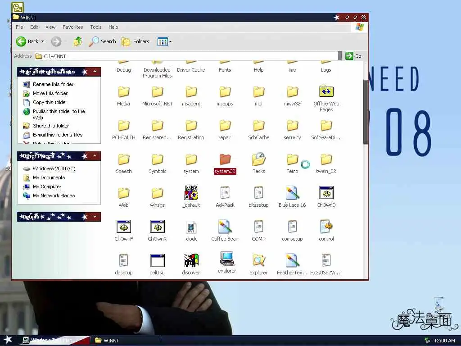
Task: Collapse the File and Folder Tasks panel
Action: 95,72
